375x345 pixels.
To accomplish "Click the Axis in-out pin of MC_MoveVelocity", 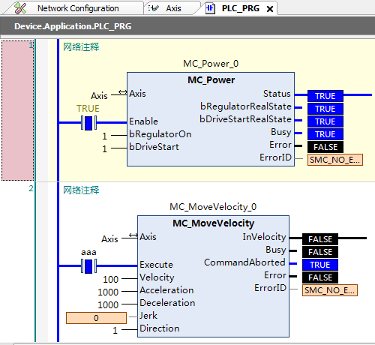I will 133,235.
